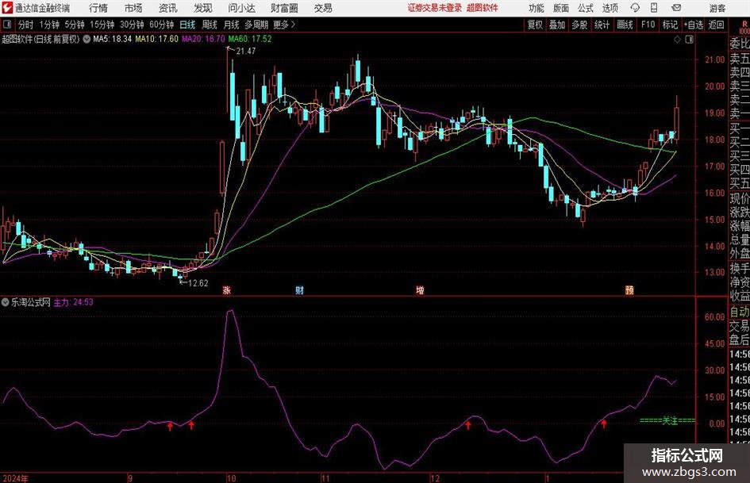Screen dimensions: 750x483
Task: Click the 12.62 low price label
Action: pos(198,283)
